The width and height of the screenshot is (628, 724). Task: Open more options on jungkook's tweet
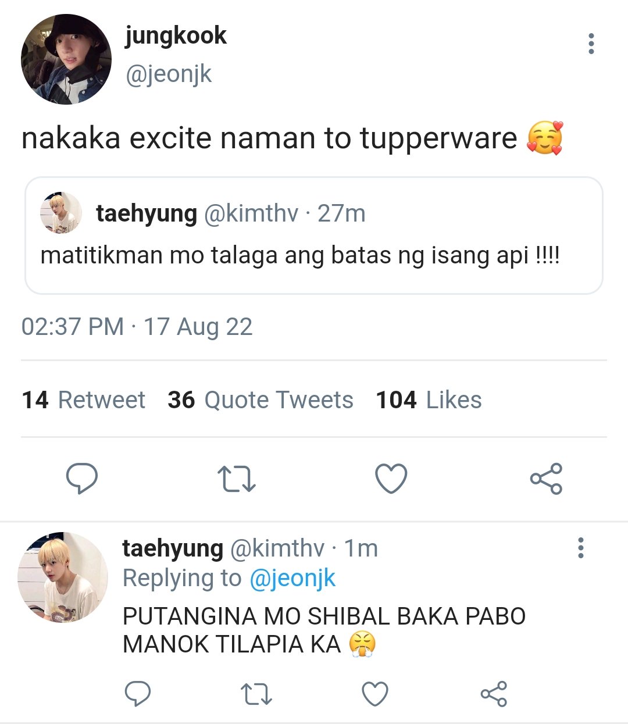tap(591, 44)
